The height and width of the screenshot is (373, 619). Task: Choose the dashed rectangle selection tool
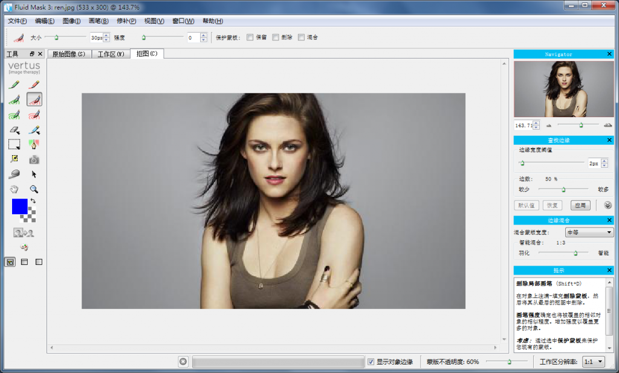15,144
